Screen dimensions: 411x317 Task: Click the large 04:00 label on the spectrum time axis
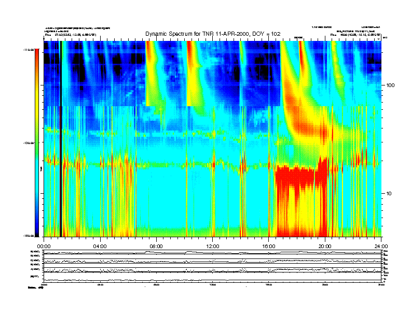100,247
